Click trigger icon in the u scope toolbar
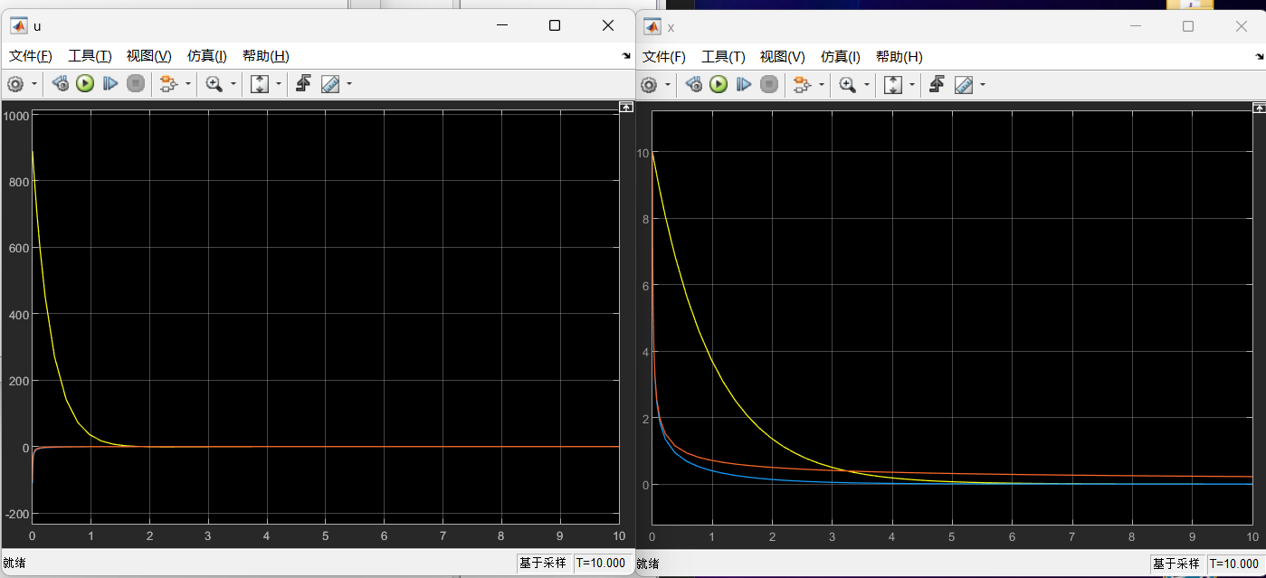Screen dimensions: 1266x578 303,84
